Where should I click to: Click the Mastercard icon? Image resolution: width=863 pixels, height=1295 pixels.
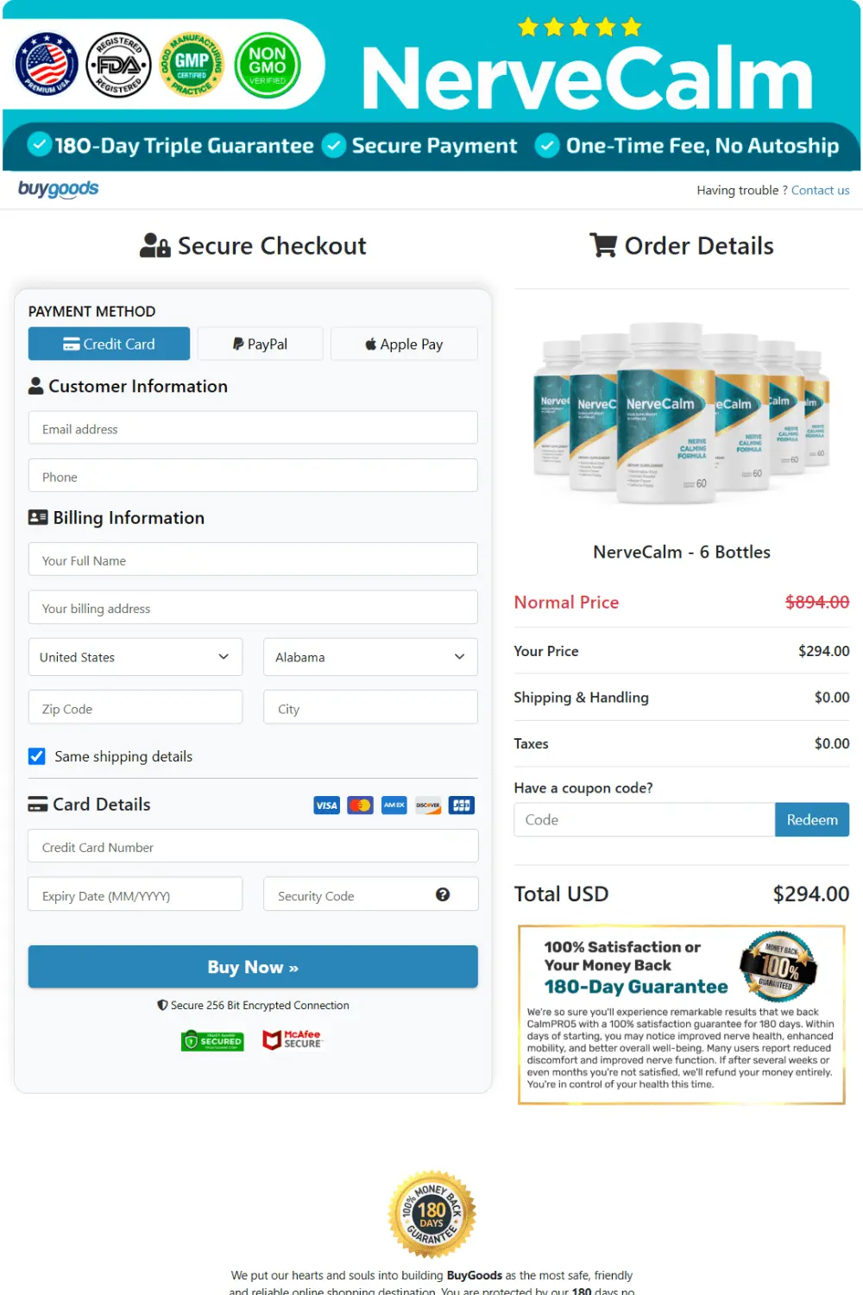[360, 805]
